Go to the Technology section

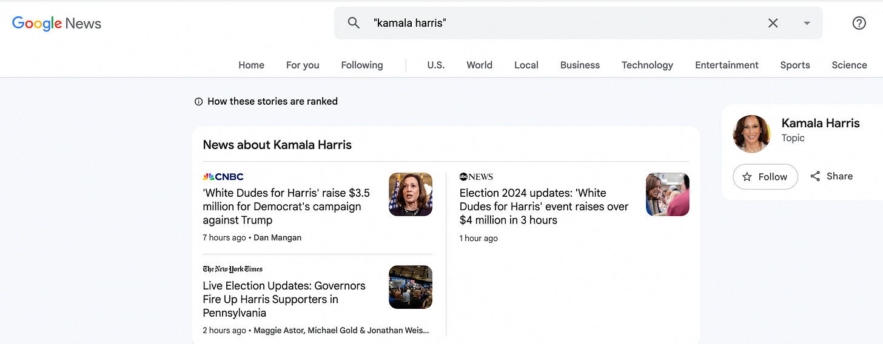(647, 65)
